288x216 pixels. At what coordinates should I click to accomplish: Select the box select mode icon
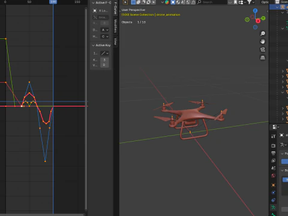coord(133,2)
